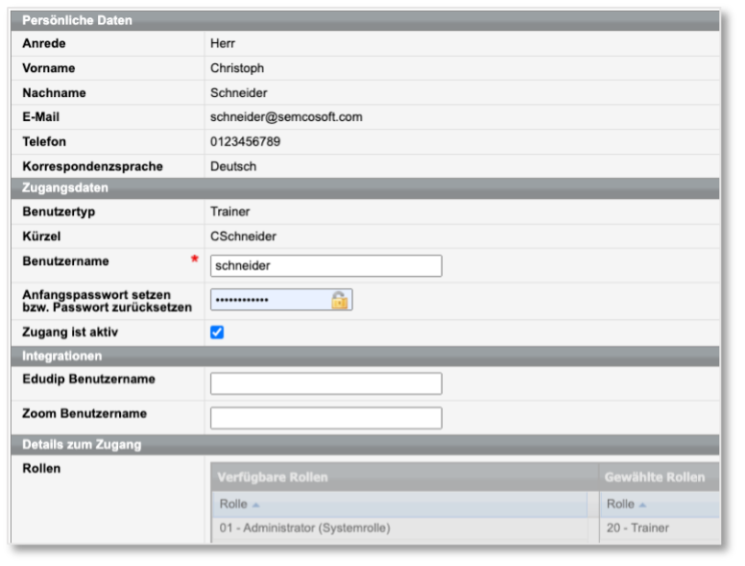Viewport: 745px width, 566px height.
Task: Click the Kürzel value CSchneider
Action: pos(243,235)
